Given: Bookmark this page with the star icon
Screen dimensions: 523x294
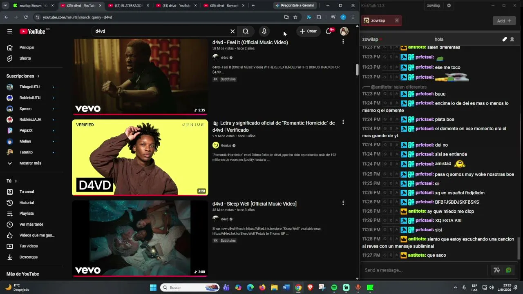Looking at the screenshot, I should [x=295, y=17].
